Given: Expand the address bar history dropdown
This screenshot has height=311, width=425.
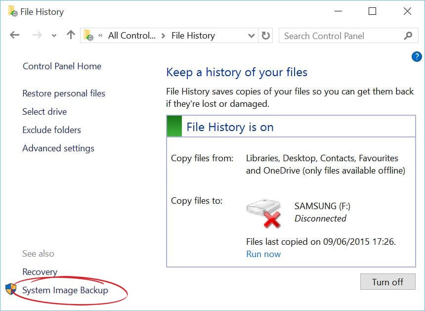Looking at the screenshot, I should coord(251,36).
